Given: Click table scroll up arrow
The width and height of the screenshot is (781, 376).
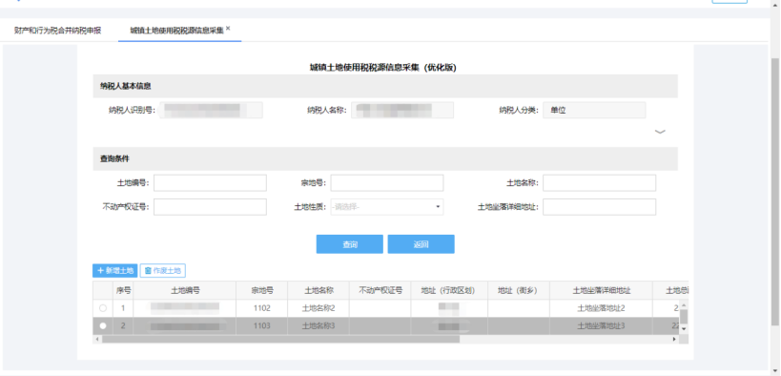Looking at the screenshot, I should 684,304.
